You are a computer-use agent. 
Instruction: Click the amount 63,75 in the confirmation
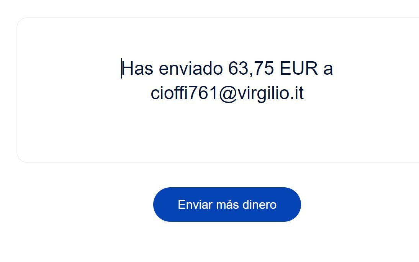pyautogui.click(x=251, y=69)
